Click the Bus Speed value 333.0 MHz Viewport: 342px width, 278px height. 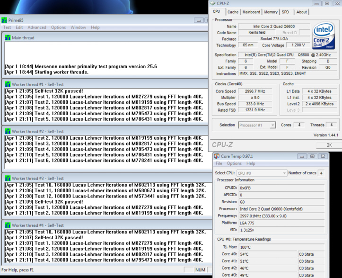click(x=255, y=104)
